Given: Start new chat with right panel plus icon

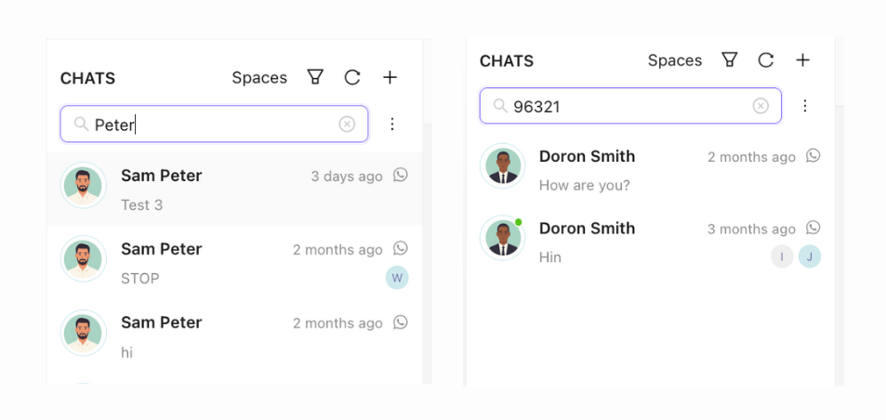Looking at the screenshot, I should (803, 60).
